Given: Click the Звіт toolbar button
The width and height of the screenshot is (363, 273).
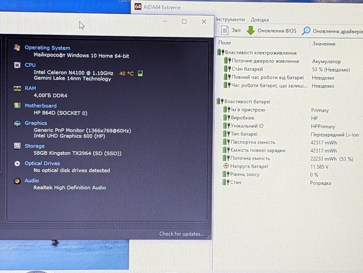Looking at the screenshot, I should [231, 30].
